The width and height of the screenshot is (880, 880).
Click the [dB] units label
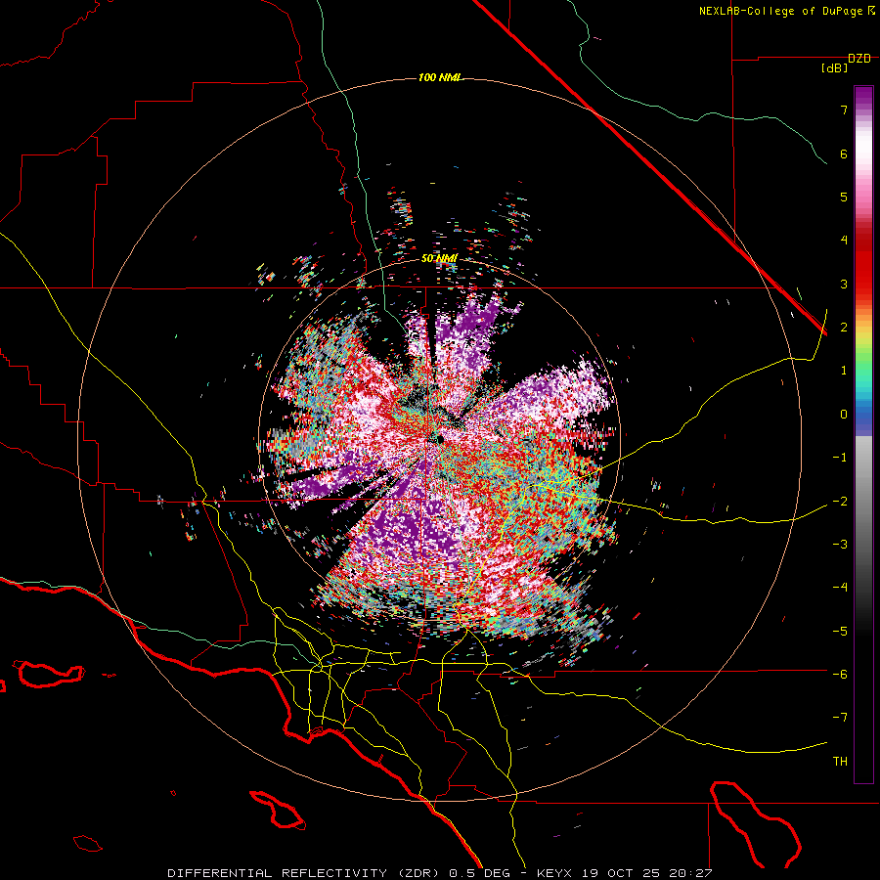click(x=835, y=68)
